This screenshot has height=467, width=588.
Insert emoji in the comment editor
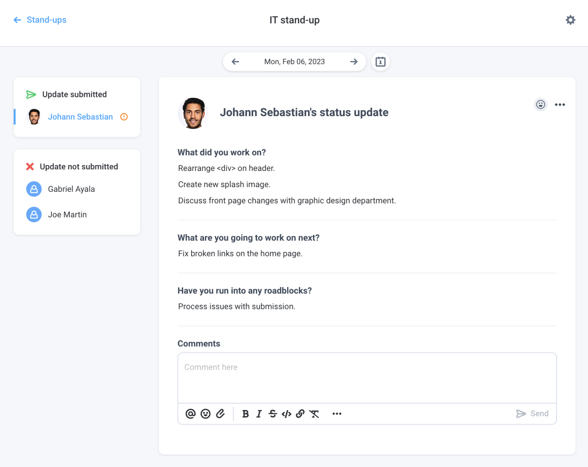[205, 414]
